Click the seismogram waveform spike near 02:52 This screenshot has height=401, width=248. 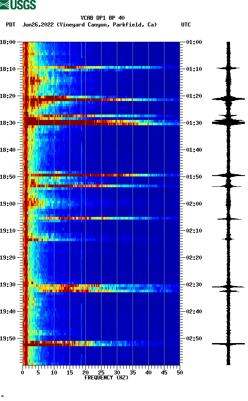point(228,344)
